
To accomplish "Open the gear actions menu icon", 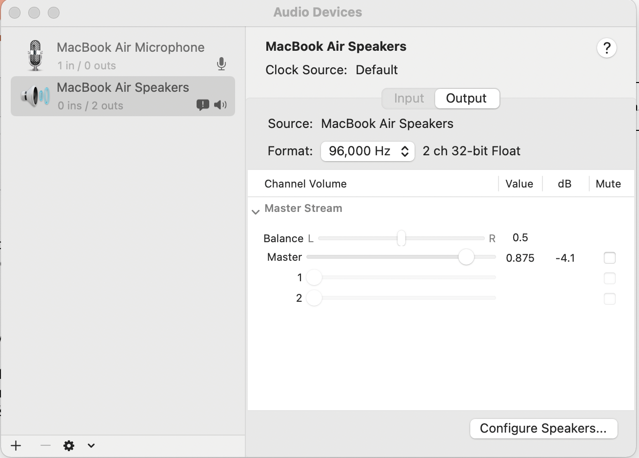I will point(69,445).
